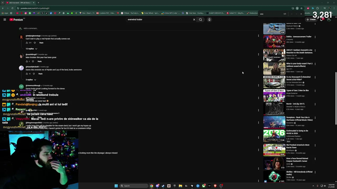Viewport: 337px width, 189px height.
Task: Open options menu for @zealotking67 comment
Action: (258, 54)
